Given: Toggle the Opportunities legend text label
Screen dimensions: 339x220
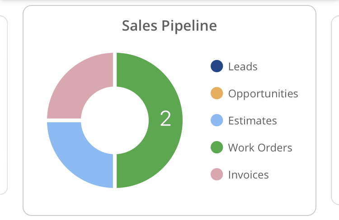Looking at the screenshot, I should point(263,94).
